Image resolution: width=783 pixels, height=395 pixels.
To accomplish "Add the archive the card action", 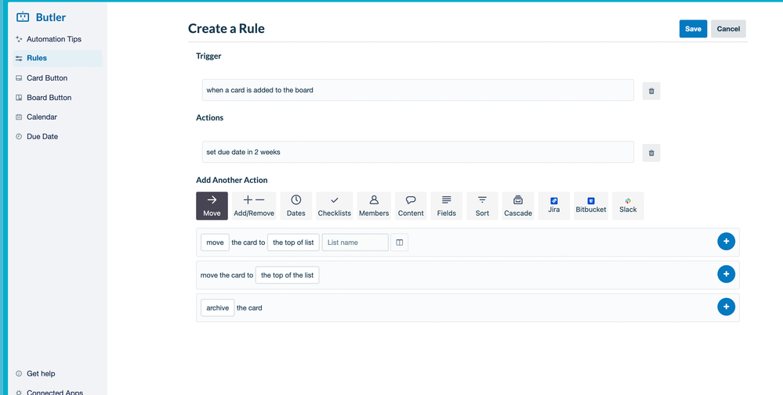I will 726,307.
